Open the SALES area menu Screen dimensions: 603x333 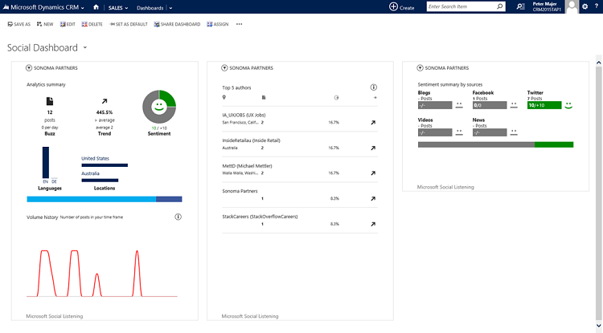pyautogui.click(x=117, y=8)
